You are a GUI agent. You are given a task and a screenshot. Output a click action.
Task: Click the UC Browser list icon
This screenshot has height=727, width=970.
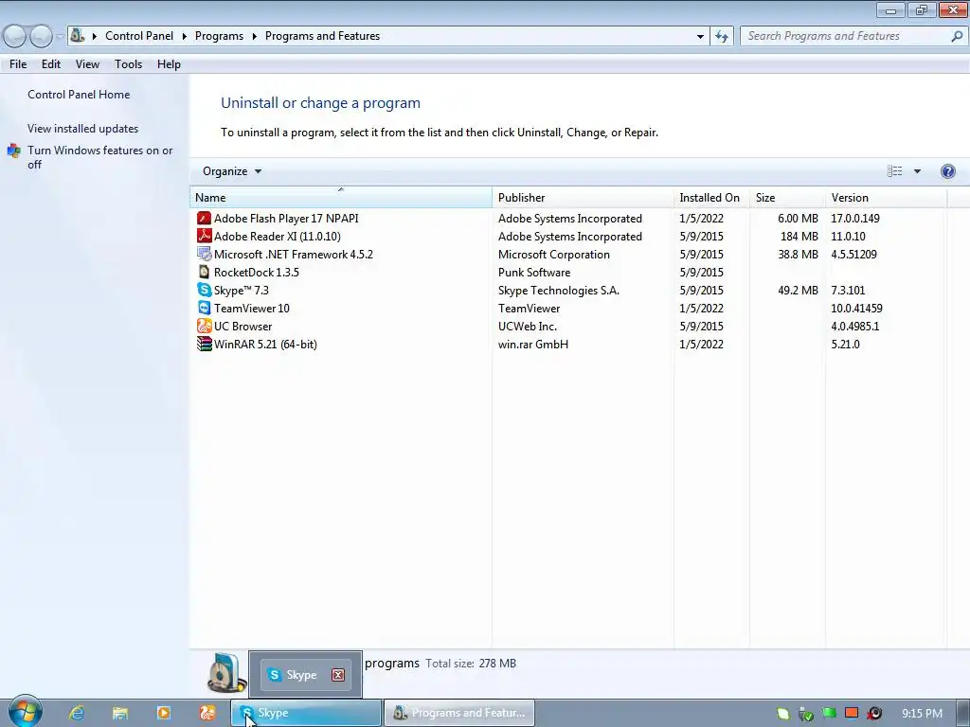pyautogui.click(x=204, y=326)
